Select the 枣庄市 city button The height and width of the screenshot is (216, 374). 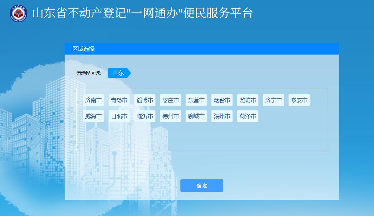171,100
